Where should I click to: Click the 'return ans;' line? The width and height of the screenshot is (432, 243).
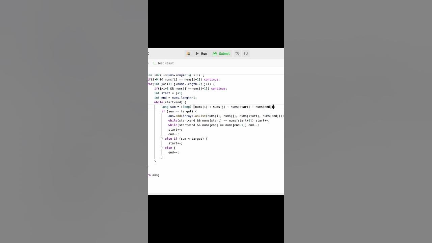pyautogui.click(x=154, y=175)
